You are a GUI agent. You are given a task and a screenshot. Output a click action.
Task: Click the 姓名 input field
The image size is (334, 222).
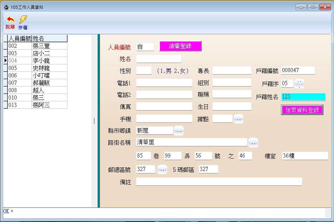[x=159, y=59]
